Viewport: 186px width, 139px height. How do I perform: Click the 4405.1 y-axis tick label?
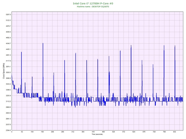pos(8,49)
